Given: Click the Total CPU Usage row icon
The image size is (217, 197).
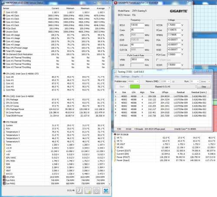Looking at the screenshot, I should [x=4, y=51].
